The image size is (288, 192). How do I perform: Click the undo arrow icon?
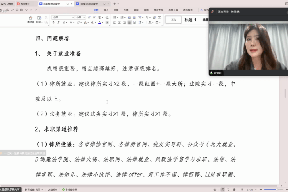tap(26, 10)
